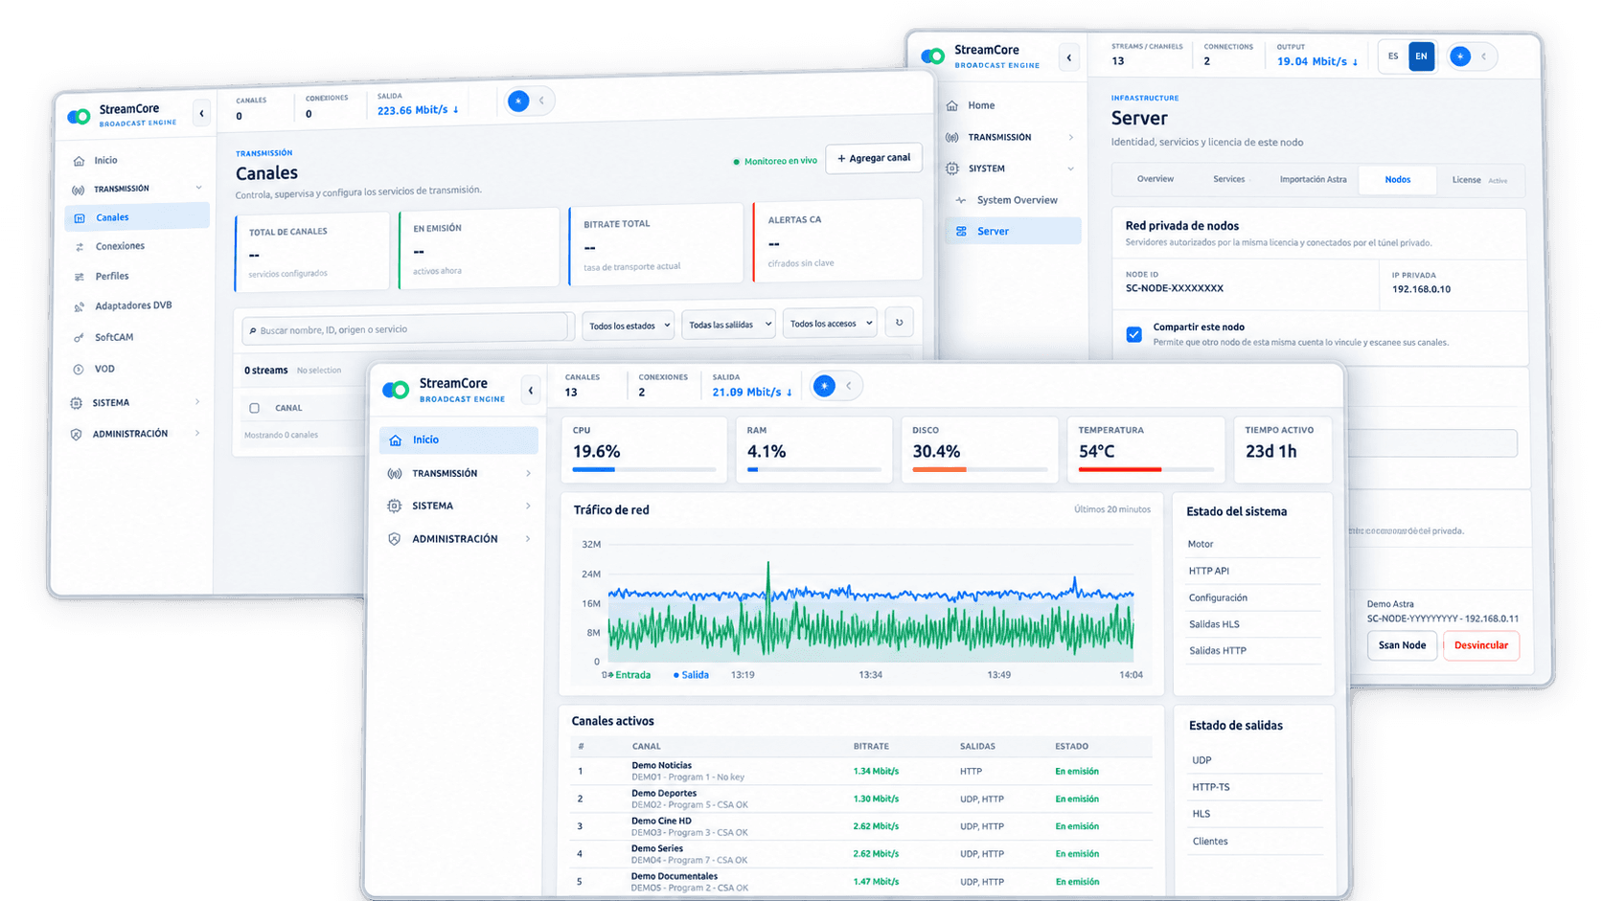Click the VOD icon in Canales window sidebar
Image resolution: width=1602 pixels, height=901 pixels.
pos(79,370)
